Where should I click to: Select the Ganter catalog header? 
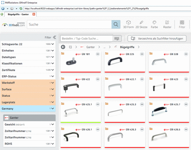[29, 118]
